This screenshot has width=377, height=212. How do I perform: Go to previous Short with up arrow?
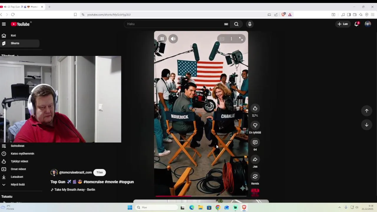click(367, 111)
